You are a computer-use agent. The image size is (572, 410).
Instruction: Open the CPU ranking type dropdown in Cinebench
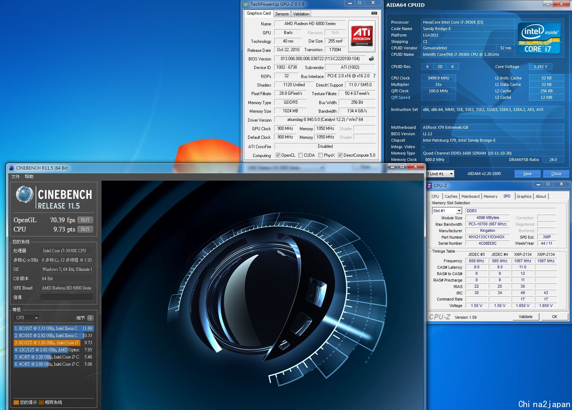[26, 318]
